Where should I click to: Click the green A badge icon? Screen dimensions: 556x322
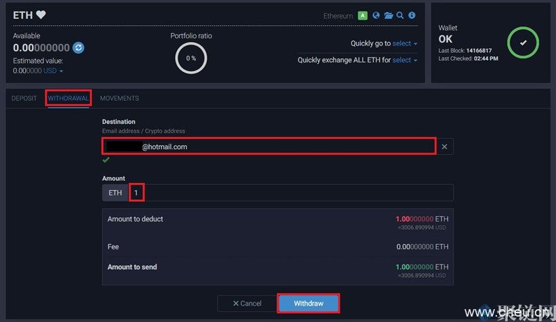(363, 16)
